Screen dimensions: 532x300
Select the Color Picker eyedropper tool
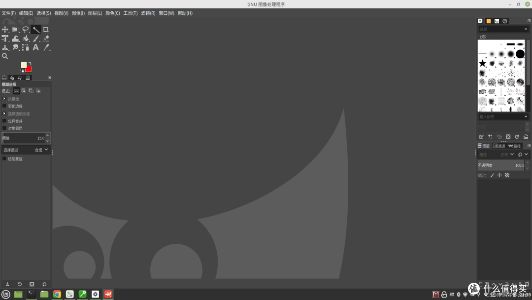click(x=46, y=47)
